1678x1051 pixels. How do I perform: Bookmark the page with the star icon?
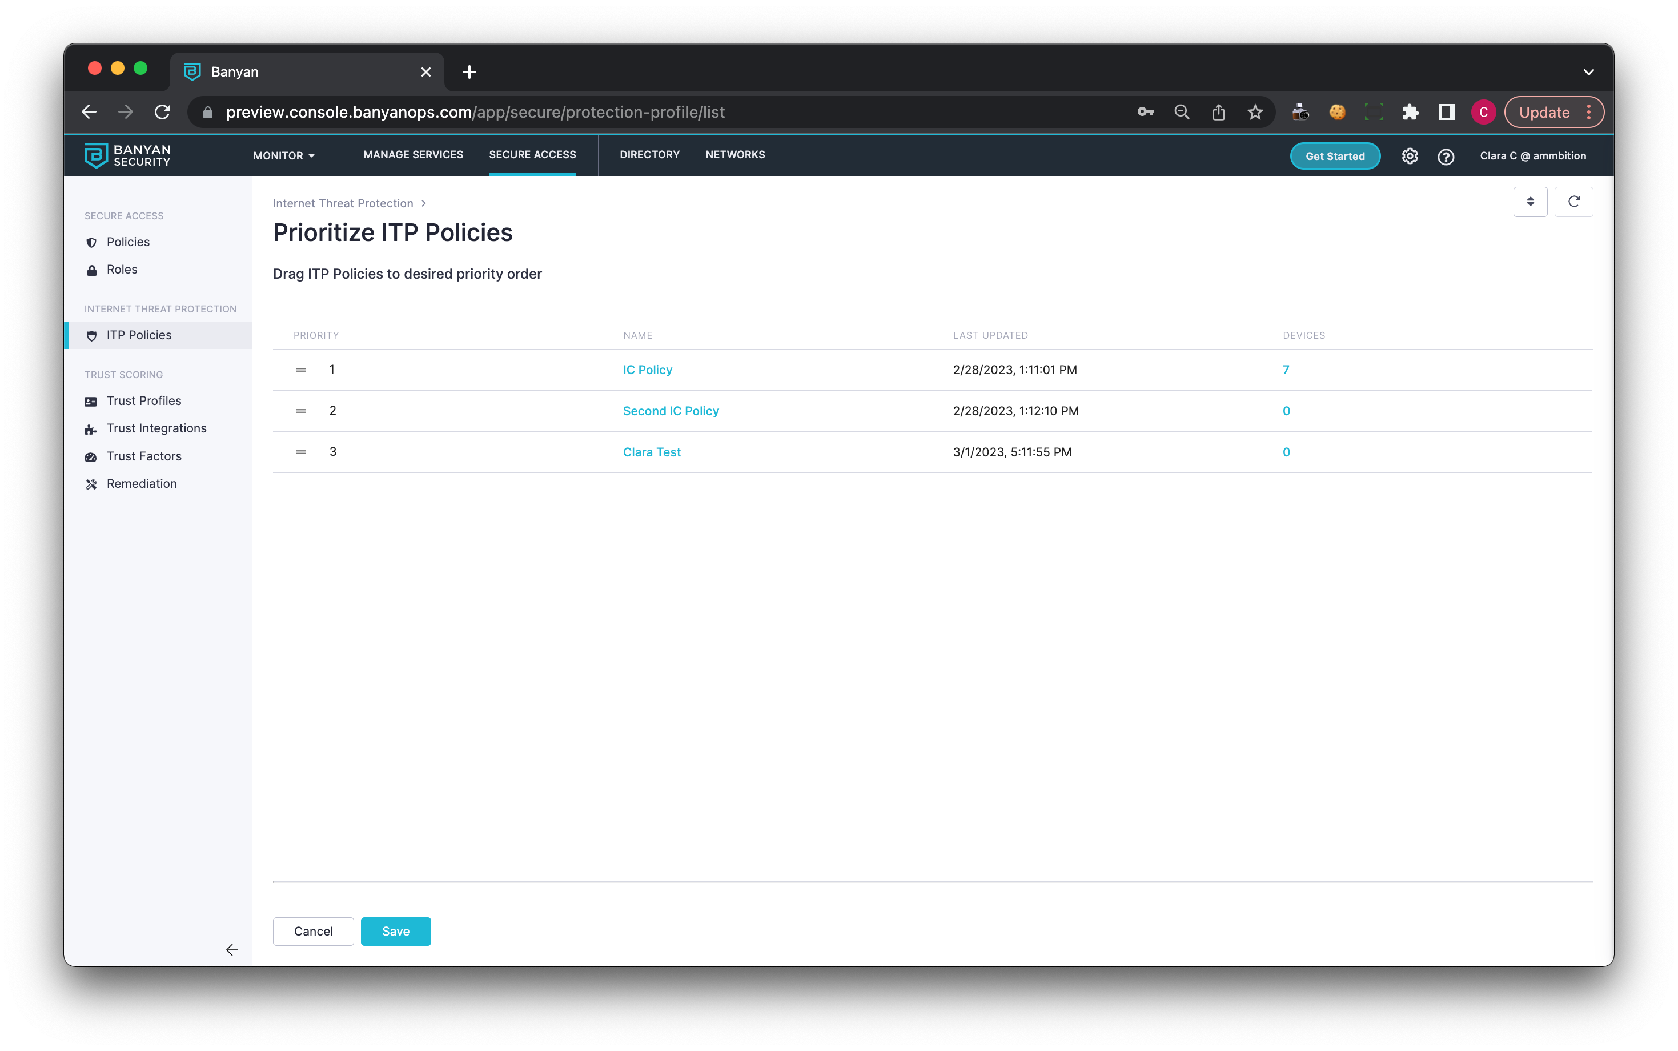click(x=1255, y=112)
